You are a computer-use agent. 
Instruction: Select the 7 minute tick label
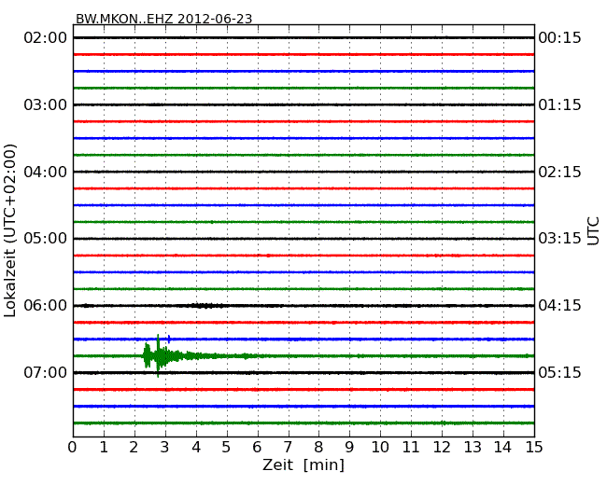click(x=288, y=448)
